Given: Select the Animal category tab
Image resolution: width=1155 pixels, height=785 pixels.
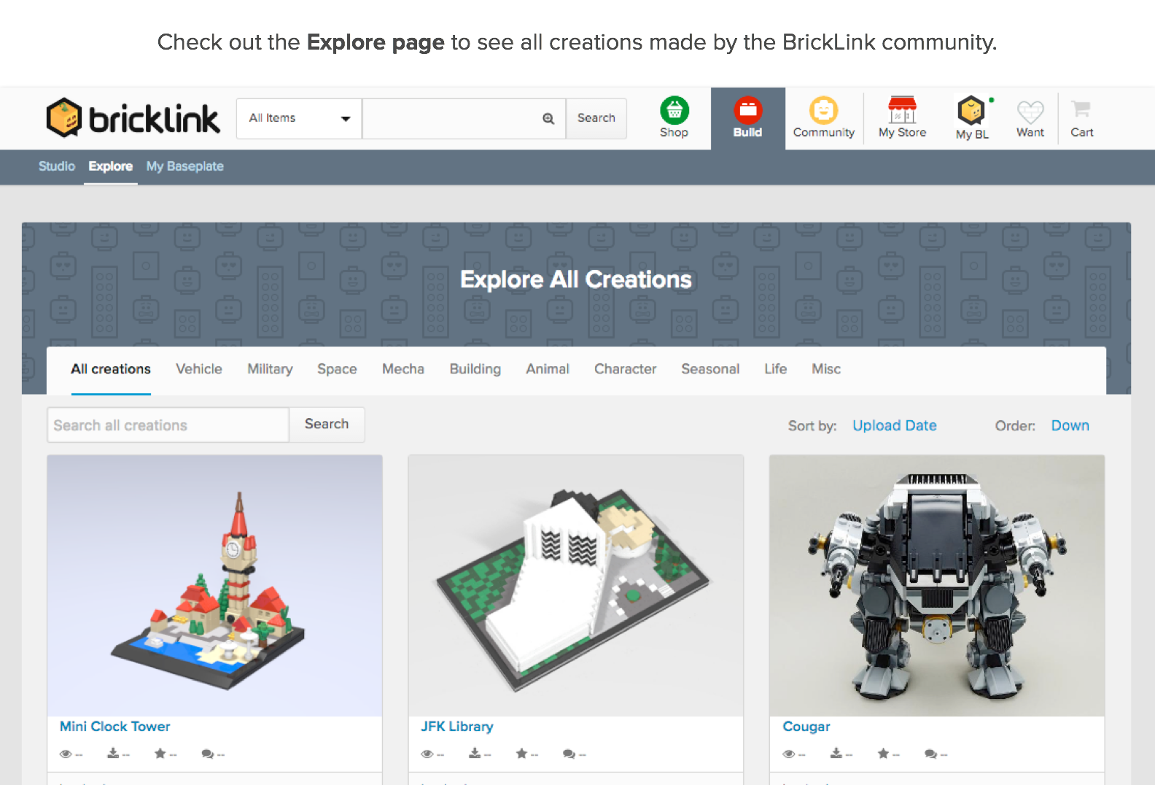Looking at the screenshot, I should [548, 369].
